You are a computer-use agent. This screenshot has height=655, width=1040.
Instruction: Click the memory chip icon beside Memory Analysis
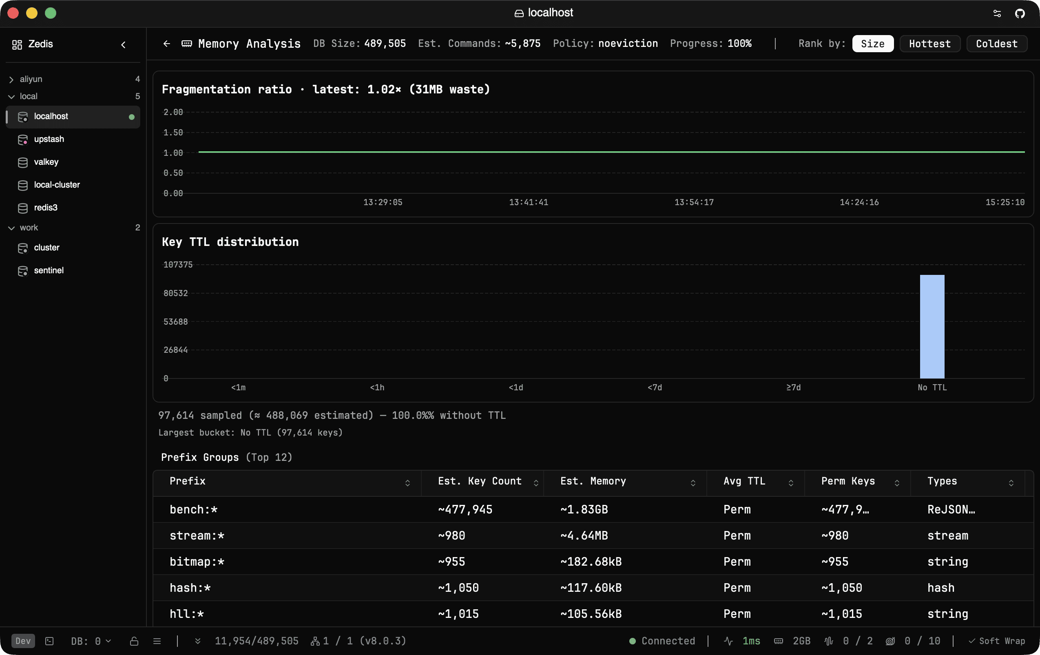point(186,44)
